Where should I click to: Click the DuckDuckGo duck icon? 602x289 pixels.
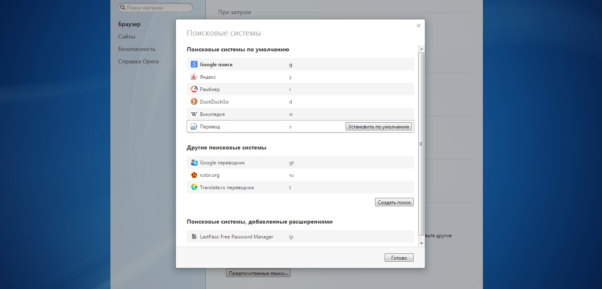tap(194, 101)
